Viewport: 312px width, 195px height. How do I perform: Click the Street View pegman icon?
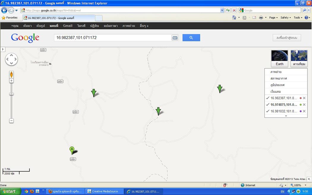click(12, 74)
